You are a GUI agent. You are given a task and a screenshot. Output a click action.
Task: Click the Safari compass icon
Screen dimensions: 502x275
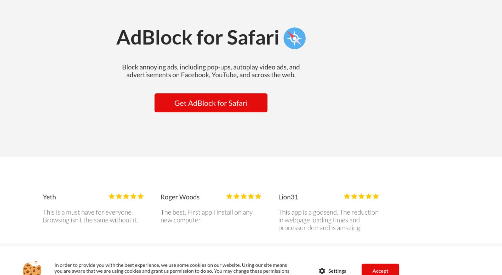294,38
